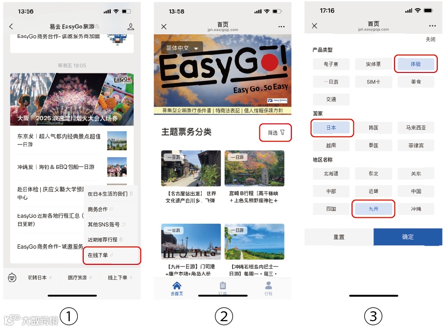Viewport: 446px width, 329px height.
Task: Open 冲绳发 海钓 & BBQ article
Action: [72, 167]
